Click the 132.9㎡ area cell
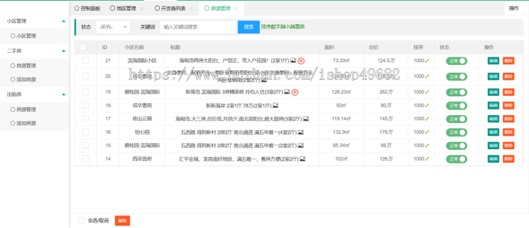This screenshot has height=228, width=529. point(341,132)
